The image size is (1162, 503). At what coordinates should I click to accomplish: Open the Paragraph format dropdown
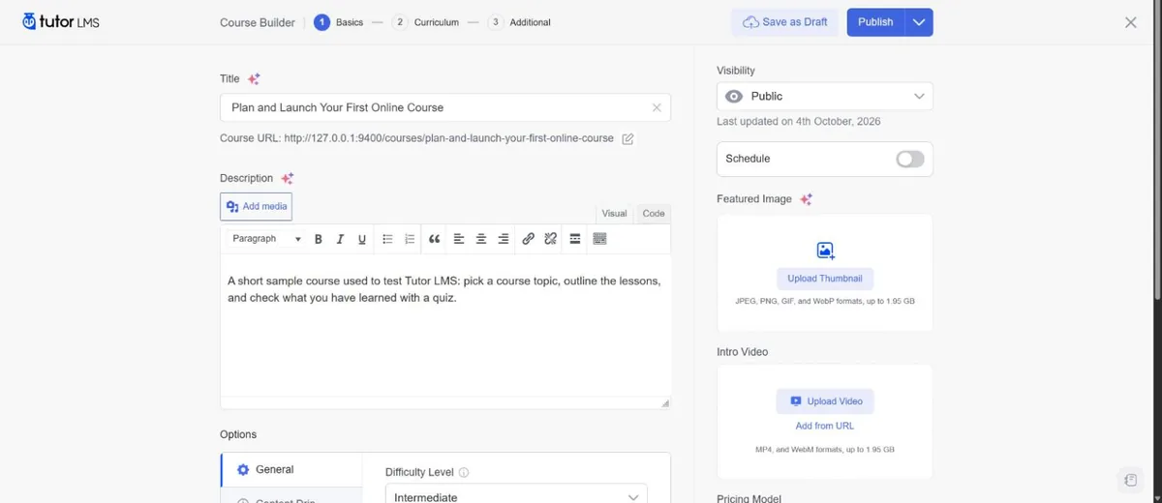click(266, 239)
